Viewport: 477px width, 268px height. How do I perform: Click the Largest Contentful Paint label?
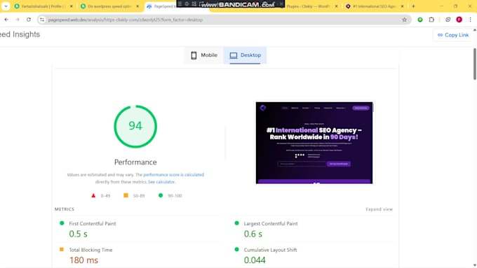click(271, 223)
